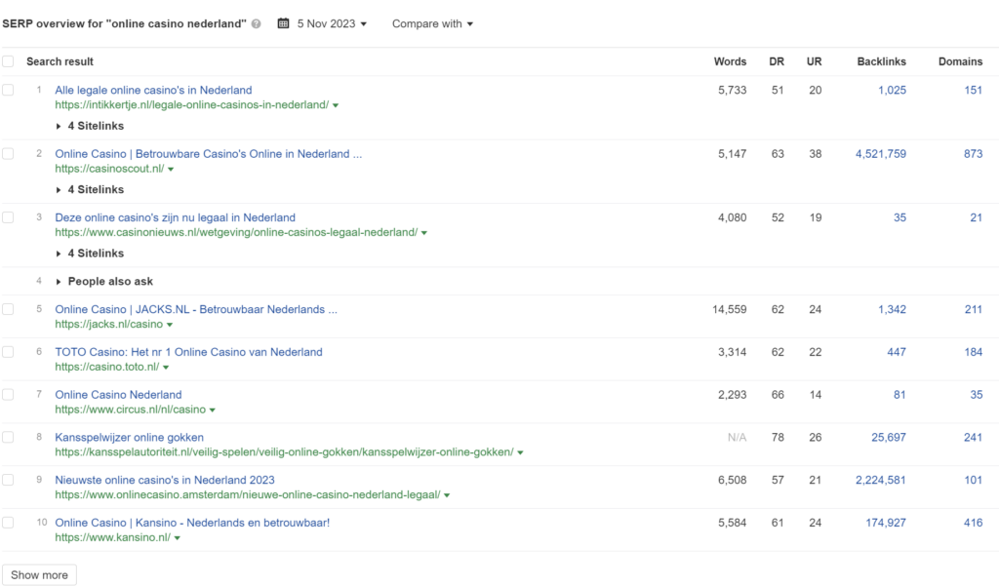Click the help icon beside SERP overview title
The image size is (999, 587).
point(256,24)
